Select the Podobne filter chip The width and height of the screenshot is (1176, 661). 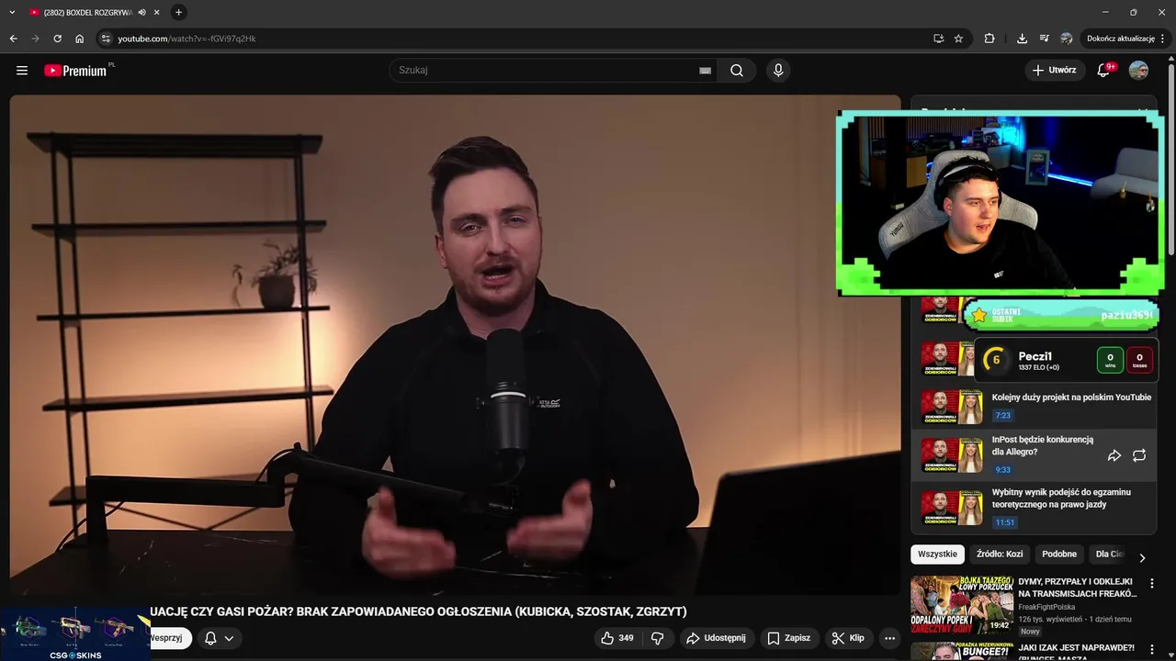pyautogui.click(x=1059, y=555)
